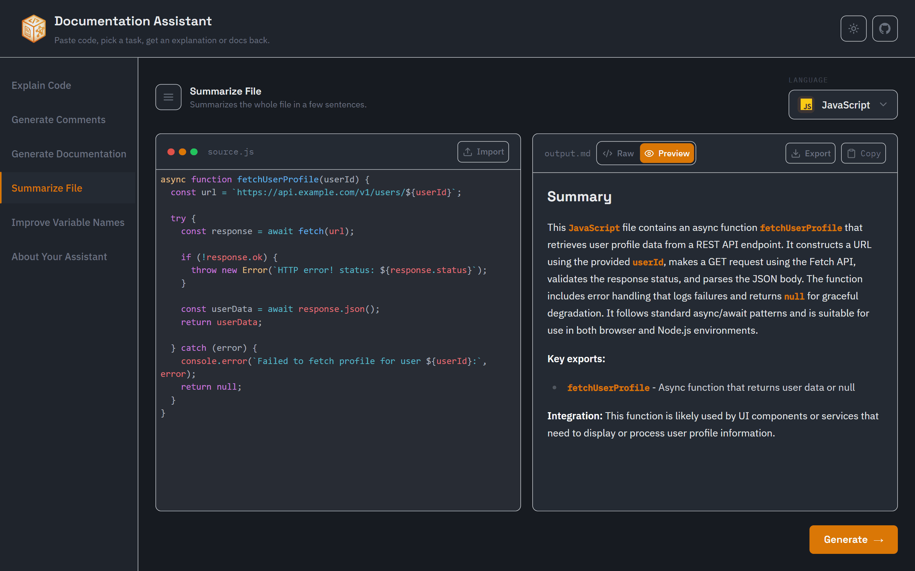Click the green dot in source.js header
Screen dimensions: 915x571
[x=194, y=152]
